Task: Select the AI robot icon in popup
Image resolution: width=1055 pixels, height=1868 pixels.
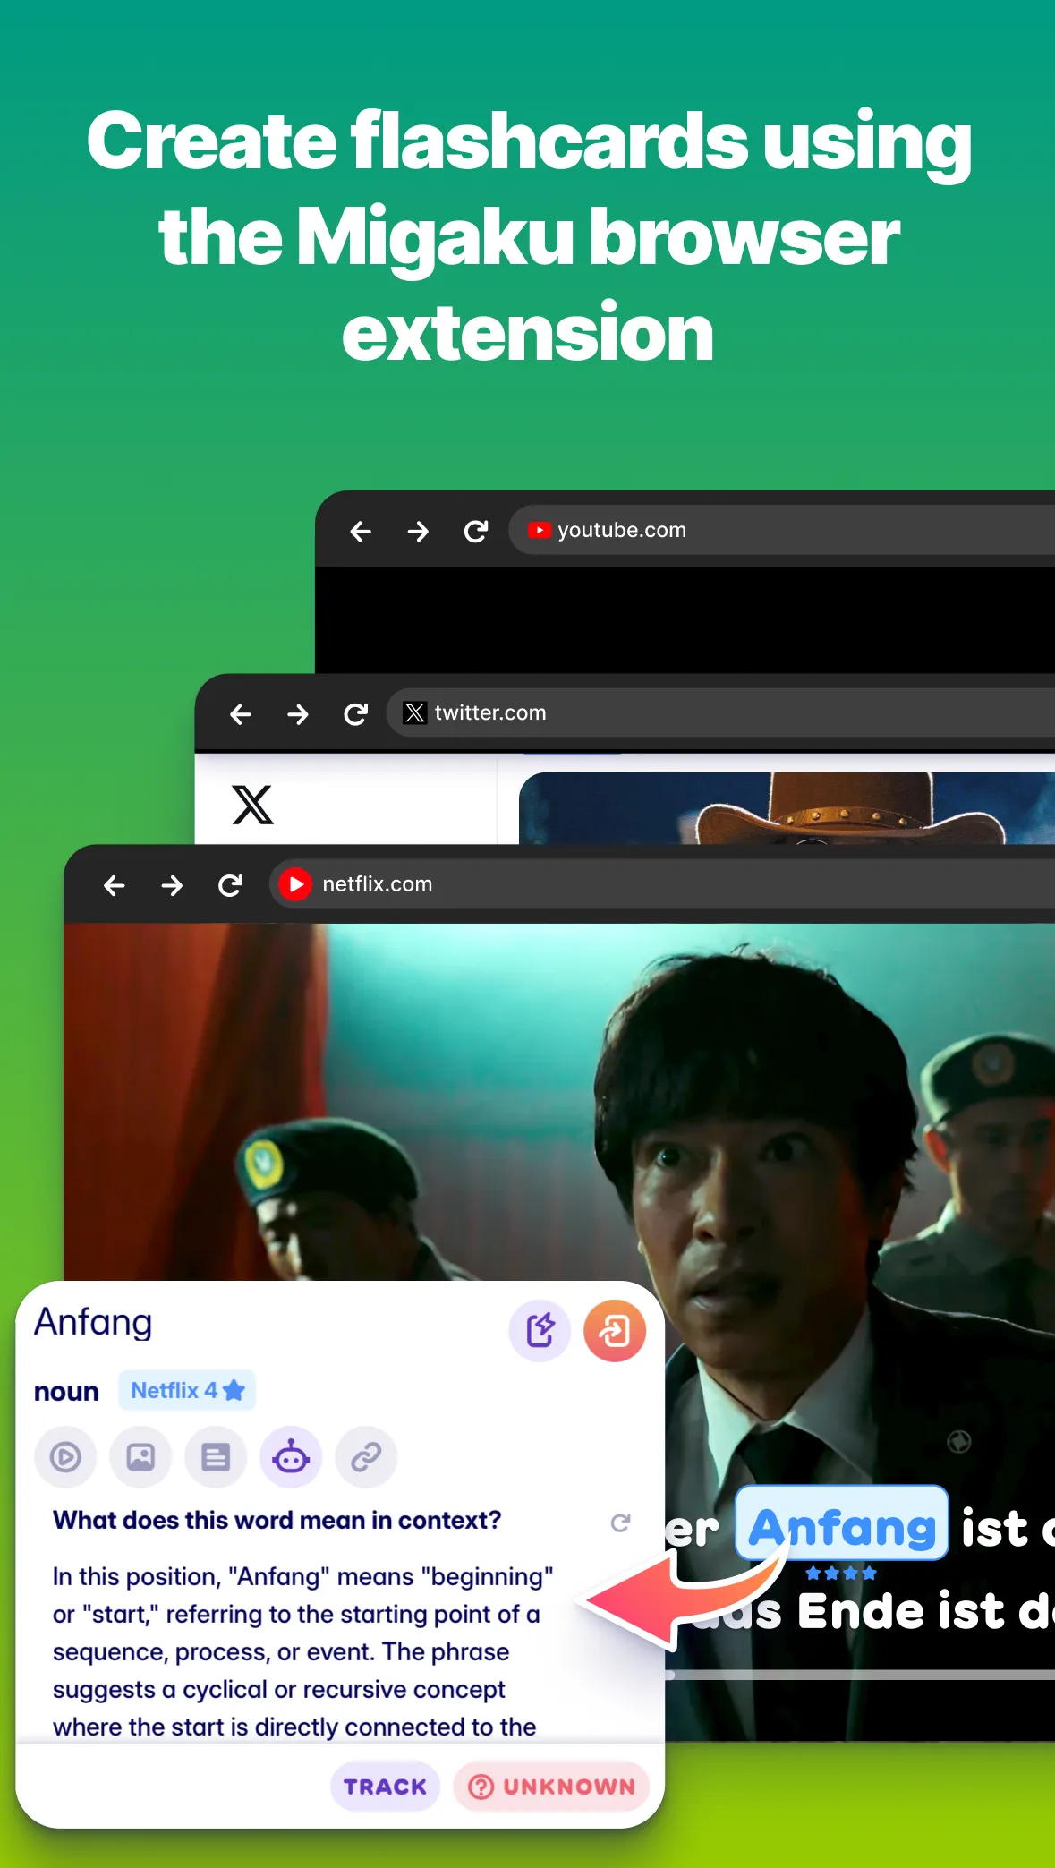Action: point(291,1457)
